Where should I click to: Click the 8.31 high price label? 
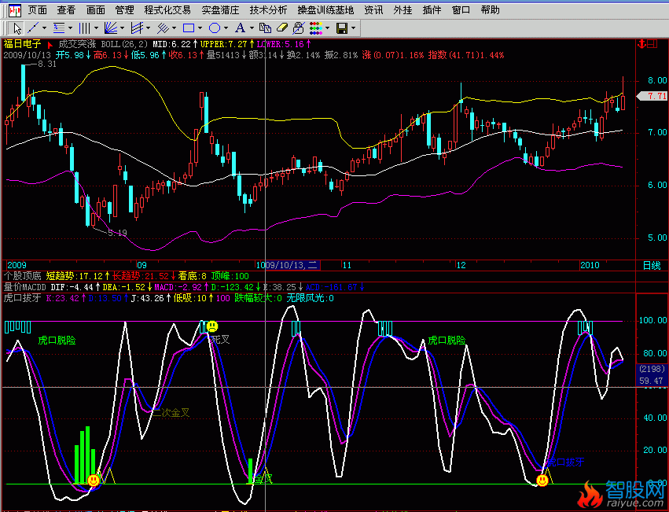(47, 64)
